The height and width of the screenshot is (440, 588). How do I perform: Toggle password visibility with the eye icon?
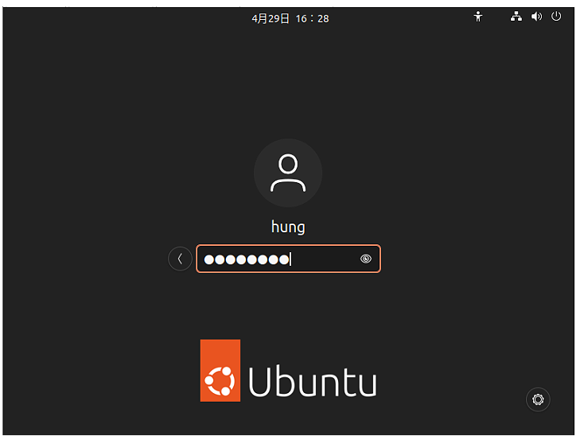[366, 259]
